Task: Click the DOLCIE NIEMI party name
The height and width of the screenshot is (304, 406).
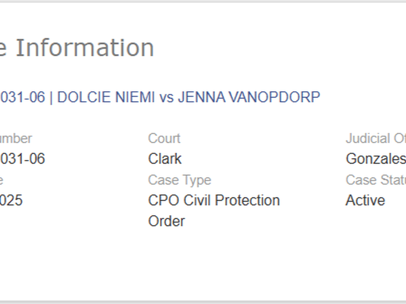Action: pyautogui.click(x=106, y=97)
